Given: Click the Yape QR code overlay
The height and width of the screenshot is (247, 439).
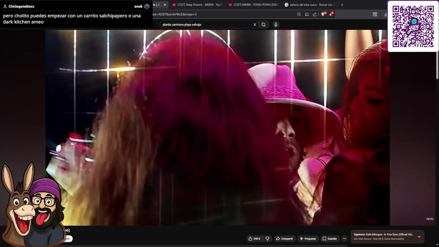Looking at the screenshot, I should (413, 26).
